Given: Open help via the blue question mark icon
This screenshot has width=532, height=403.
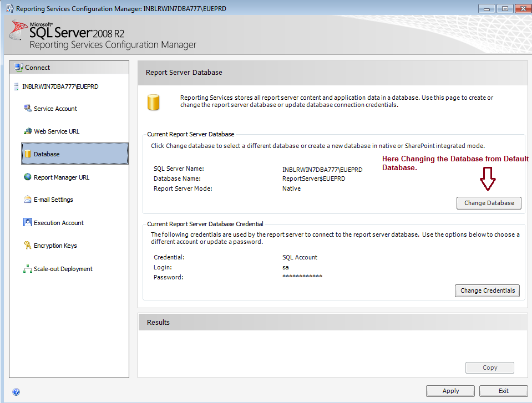Looking at the screenshot, I should click(x=16, y=392).
